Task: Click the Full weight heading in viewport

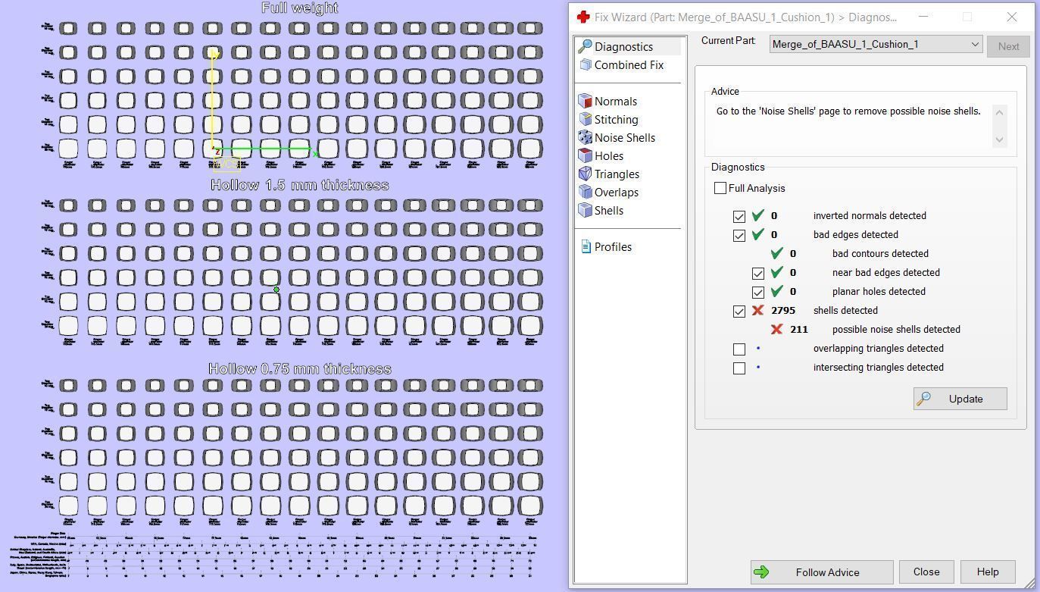Action: 300,8
